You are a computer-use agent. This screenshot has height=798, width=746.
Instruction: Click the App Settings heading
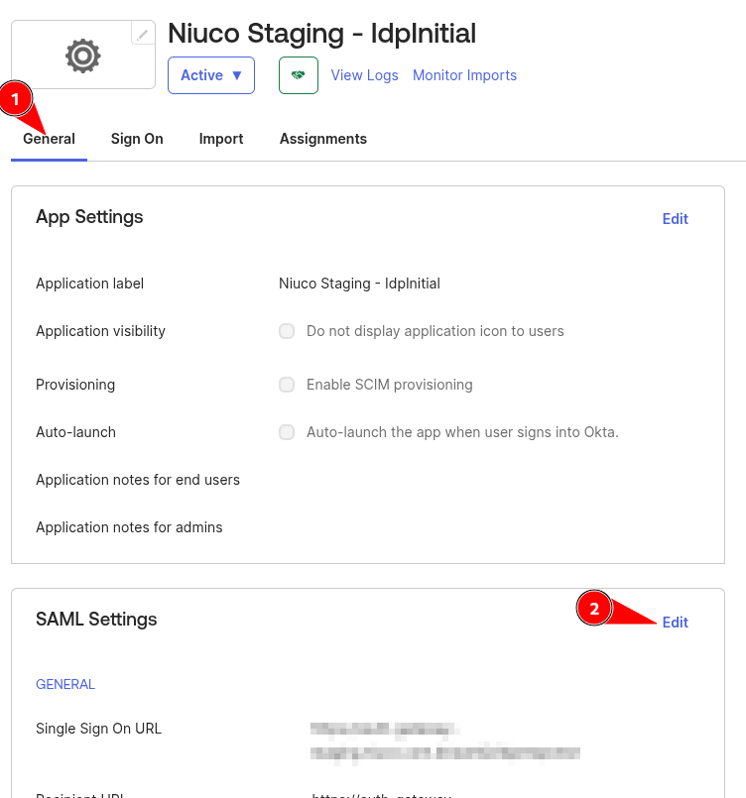click(x=89, y=217)
